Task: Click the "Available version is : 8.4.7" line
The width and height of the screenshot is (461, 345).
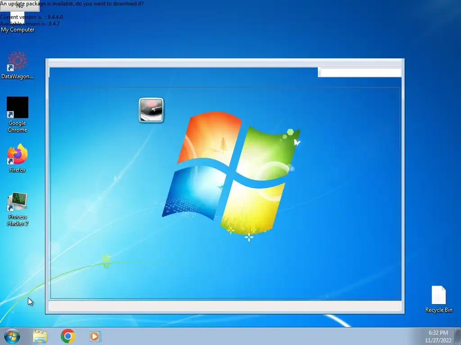Action: coord(30,24)
